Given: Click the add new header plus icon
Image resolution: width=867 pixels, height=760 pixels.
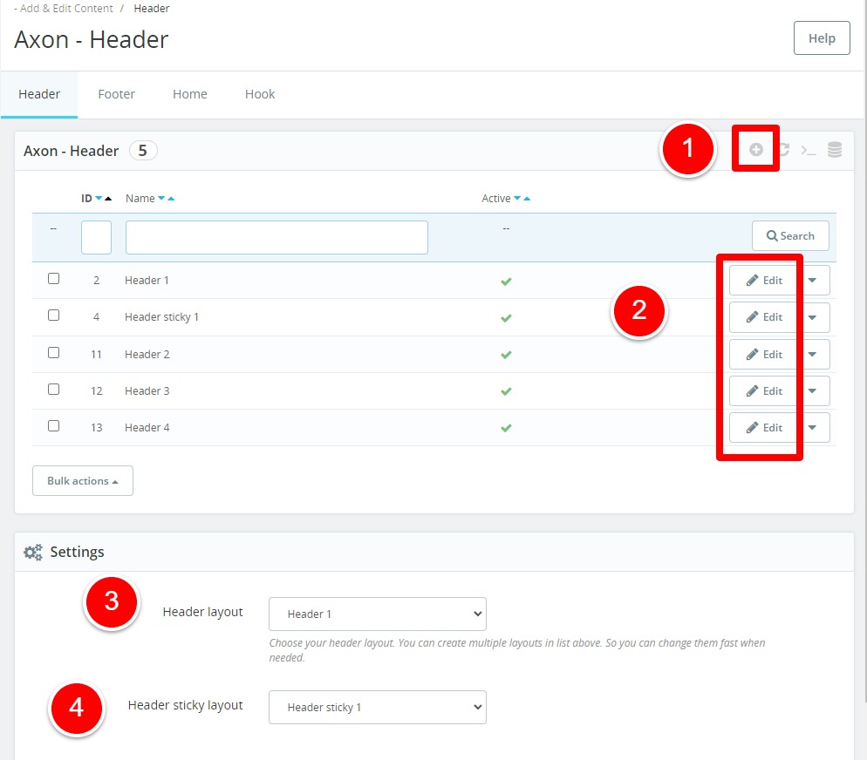Looking at the screenshot, I should [756, 150].
